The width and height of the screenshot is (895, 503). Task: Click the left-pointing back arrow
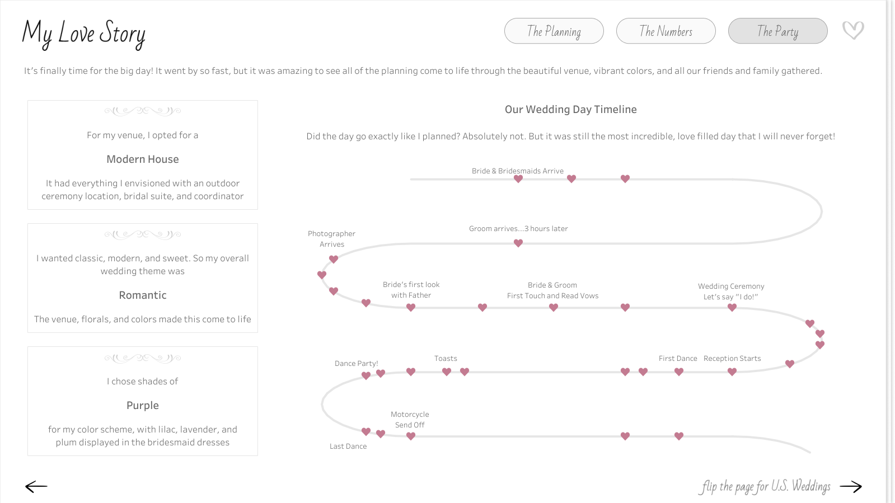pos(36,486)
